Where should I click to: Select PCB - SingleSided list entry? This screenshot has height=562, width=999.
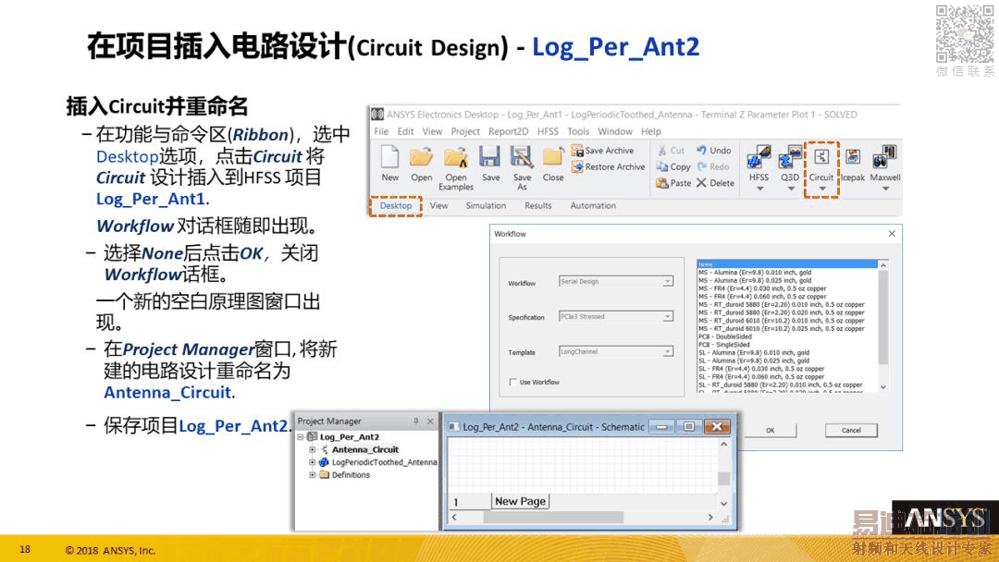723,345
